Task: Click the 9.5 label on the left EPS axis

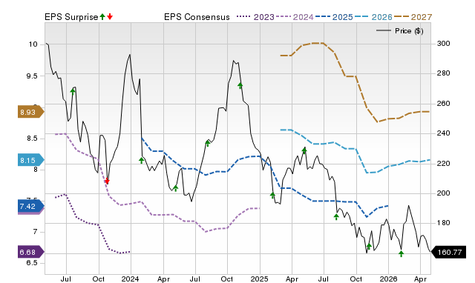Action: 32,76
